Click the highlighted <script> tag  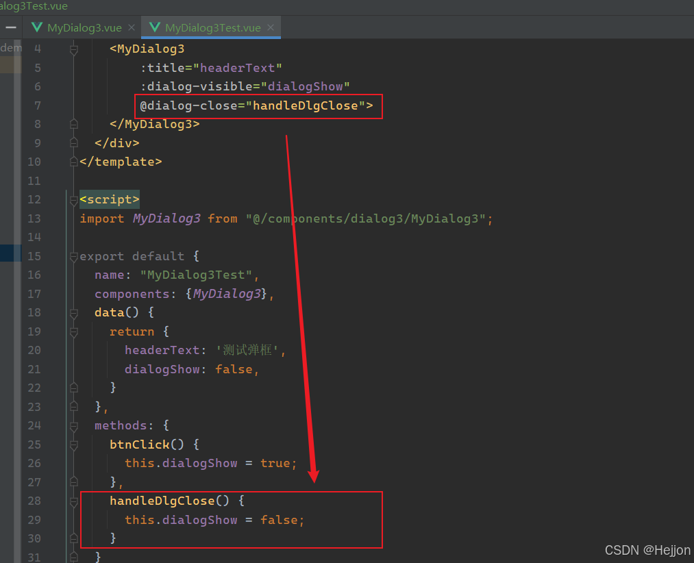click(110, 199)
